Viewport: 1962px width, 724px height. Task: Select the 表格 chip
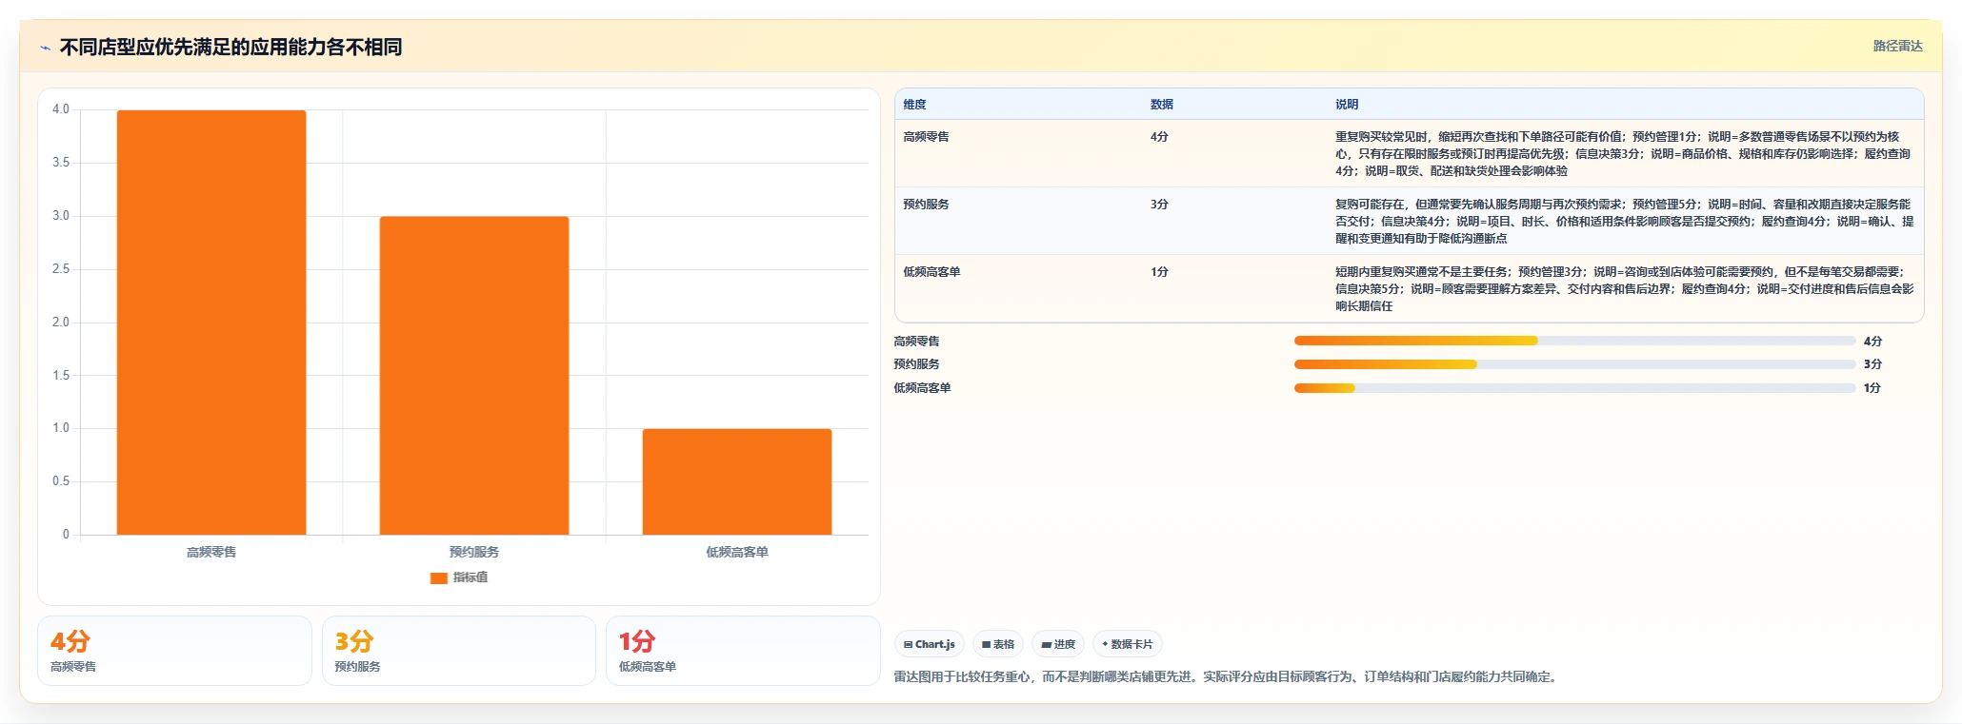point(998,644)
